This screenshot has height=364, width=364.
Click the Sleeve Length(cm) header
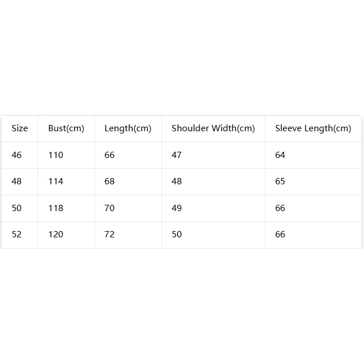point(313,128)
